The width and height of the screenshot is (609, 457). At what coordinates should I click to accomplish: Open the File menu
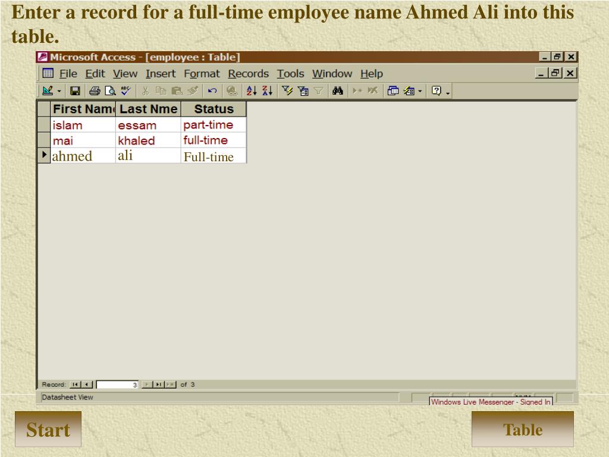(x=68, y=73)
